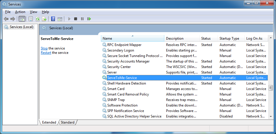The image size is (276, 134).
Task: Select Services (Local) tree node
Action: tap(19, 27)
